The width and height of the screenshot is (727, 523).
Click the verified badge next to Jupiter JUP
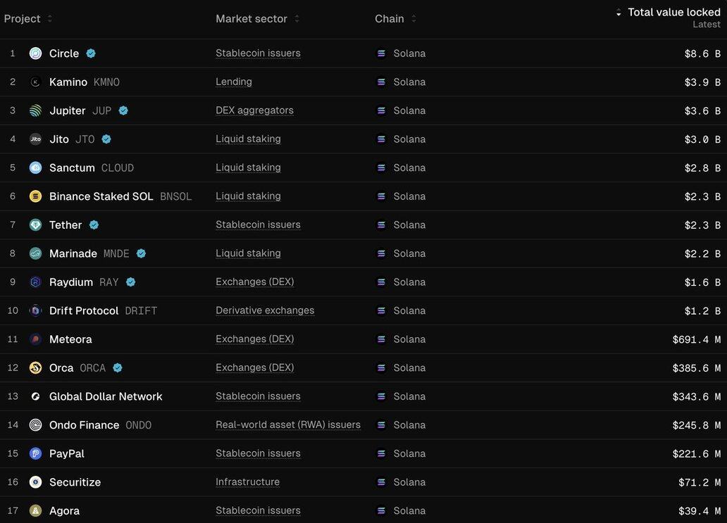tap(123, 111)
